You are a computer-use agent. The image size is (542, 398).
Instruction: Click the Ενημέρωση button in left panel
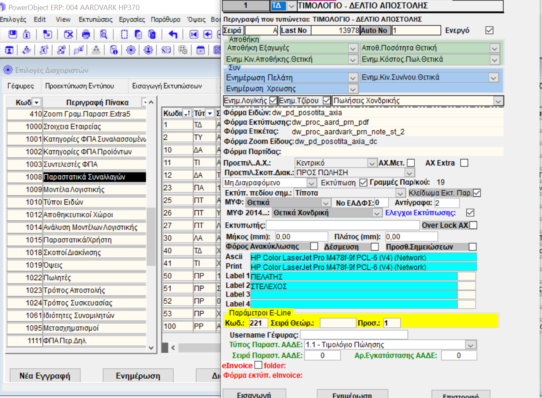click(138, 376)
